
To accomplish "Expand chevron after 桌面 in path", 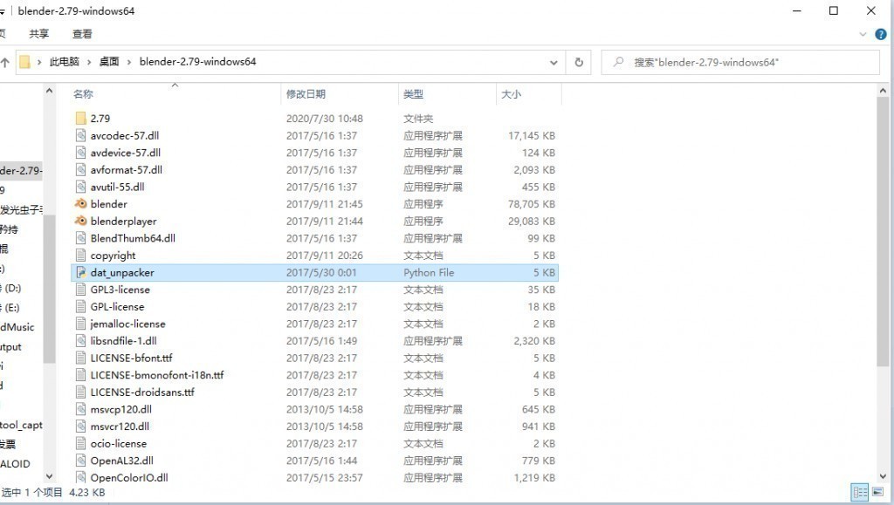I will click(x=129, y=62).
